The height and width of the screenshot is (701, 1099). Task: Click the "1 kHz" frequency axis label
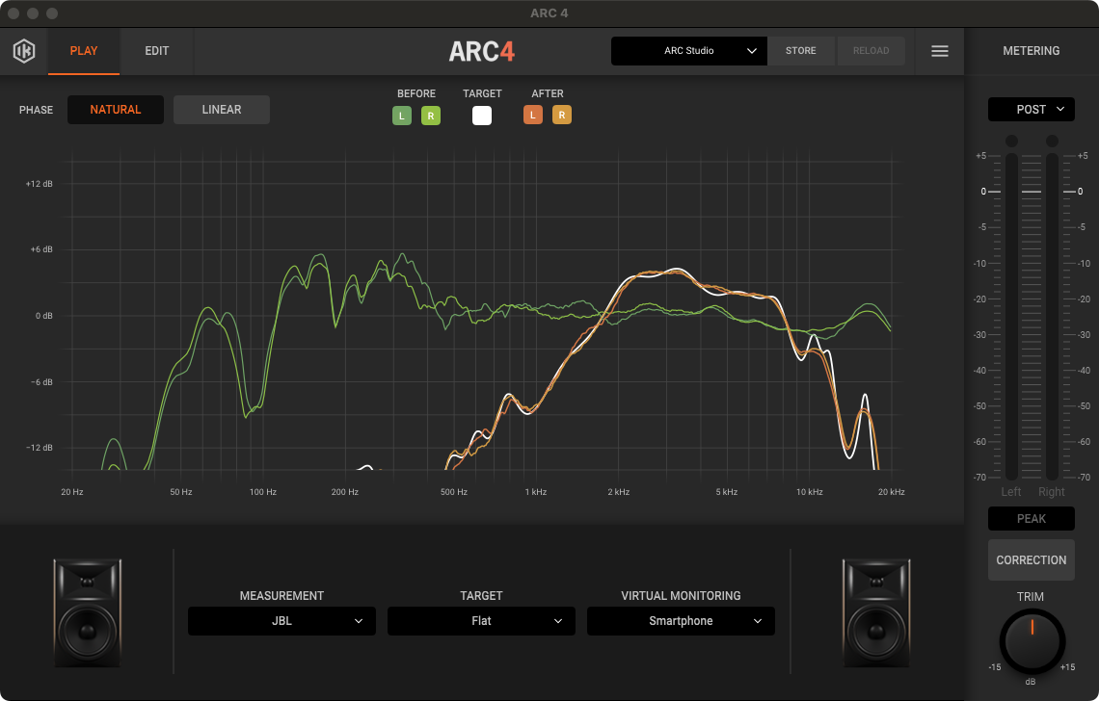click(x=535, y=492)
